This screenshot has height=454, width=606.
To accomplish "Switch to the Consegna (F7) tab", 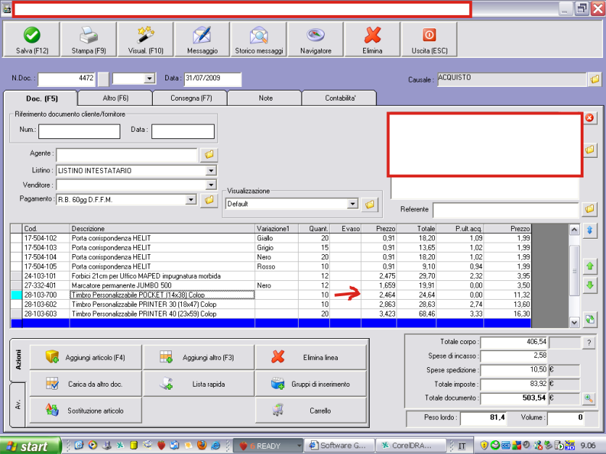I will point(191,98).
